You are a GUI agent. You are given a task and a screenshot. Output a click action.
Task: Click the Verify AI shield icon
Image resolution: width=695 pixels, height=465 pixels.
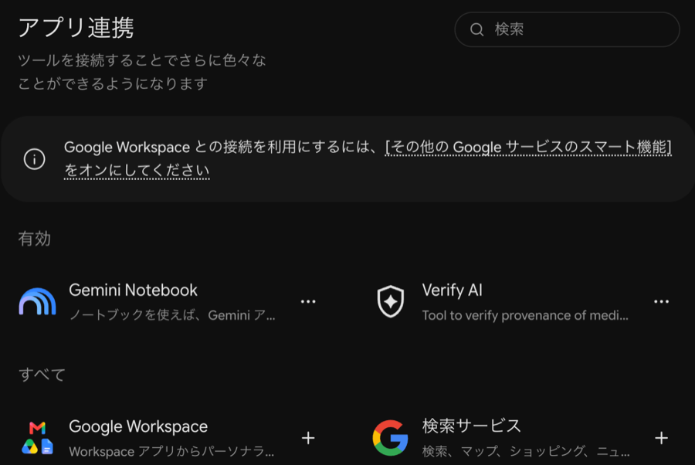[391, 301]
